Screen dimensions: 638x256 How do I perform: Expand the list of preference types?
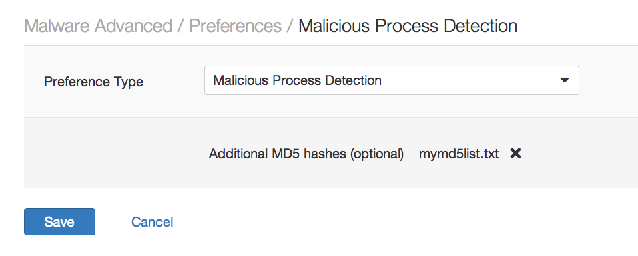[392, 80]
